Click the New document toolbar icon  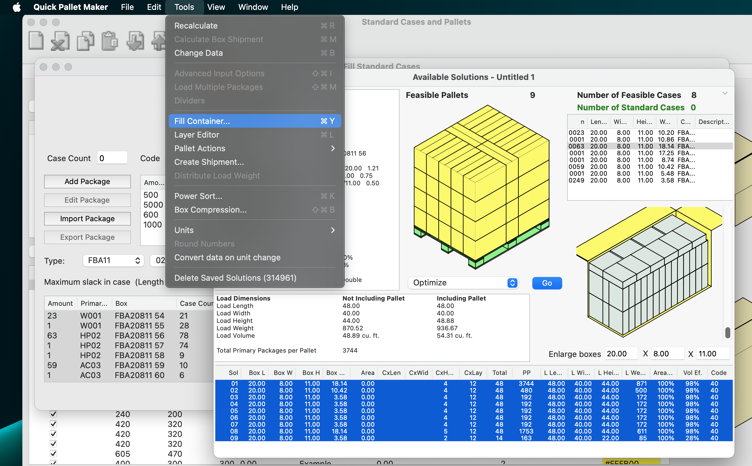click(36, 41)
